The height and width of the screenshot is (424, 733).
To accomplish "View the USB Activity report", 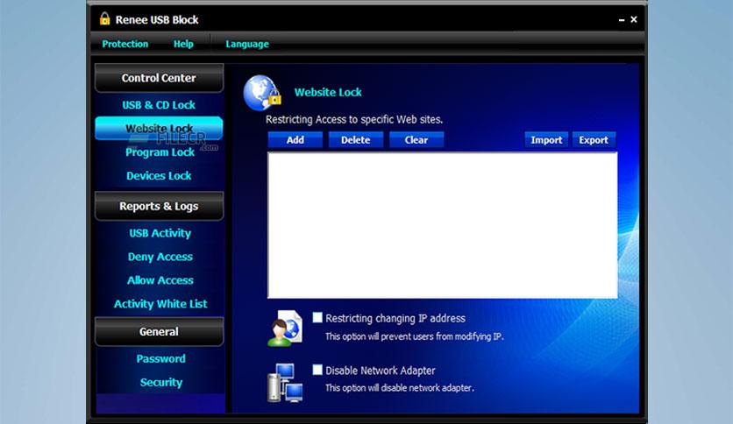I will click(x=160, y=233).
